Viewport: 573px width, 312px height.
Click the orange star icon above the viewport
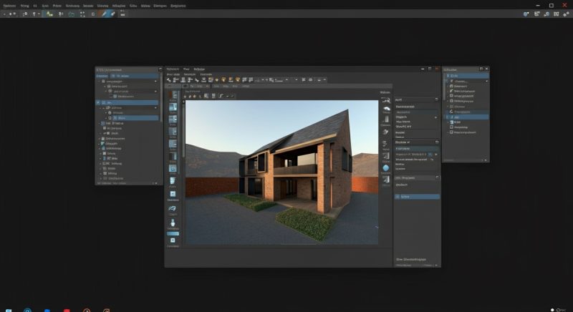(x=195, y=96)
